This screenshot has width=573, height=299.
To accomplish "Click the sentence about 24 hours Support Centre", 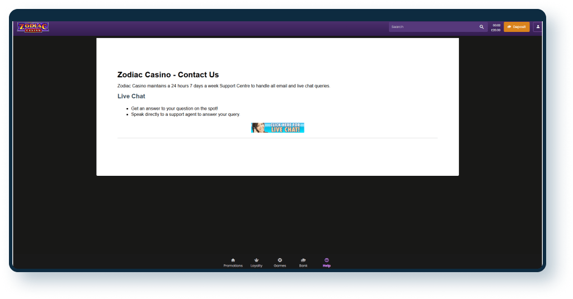I will tap(224, 86).
